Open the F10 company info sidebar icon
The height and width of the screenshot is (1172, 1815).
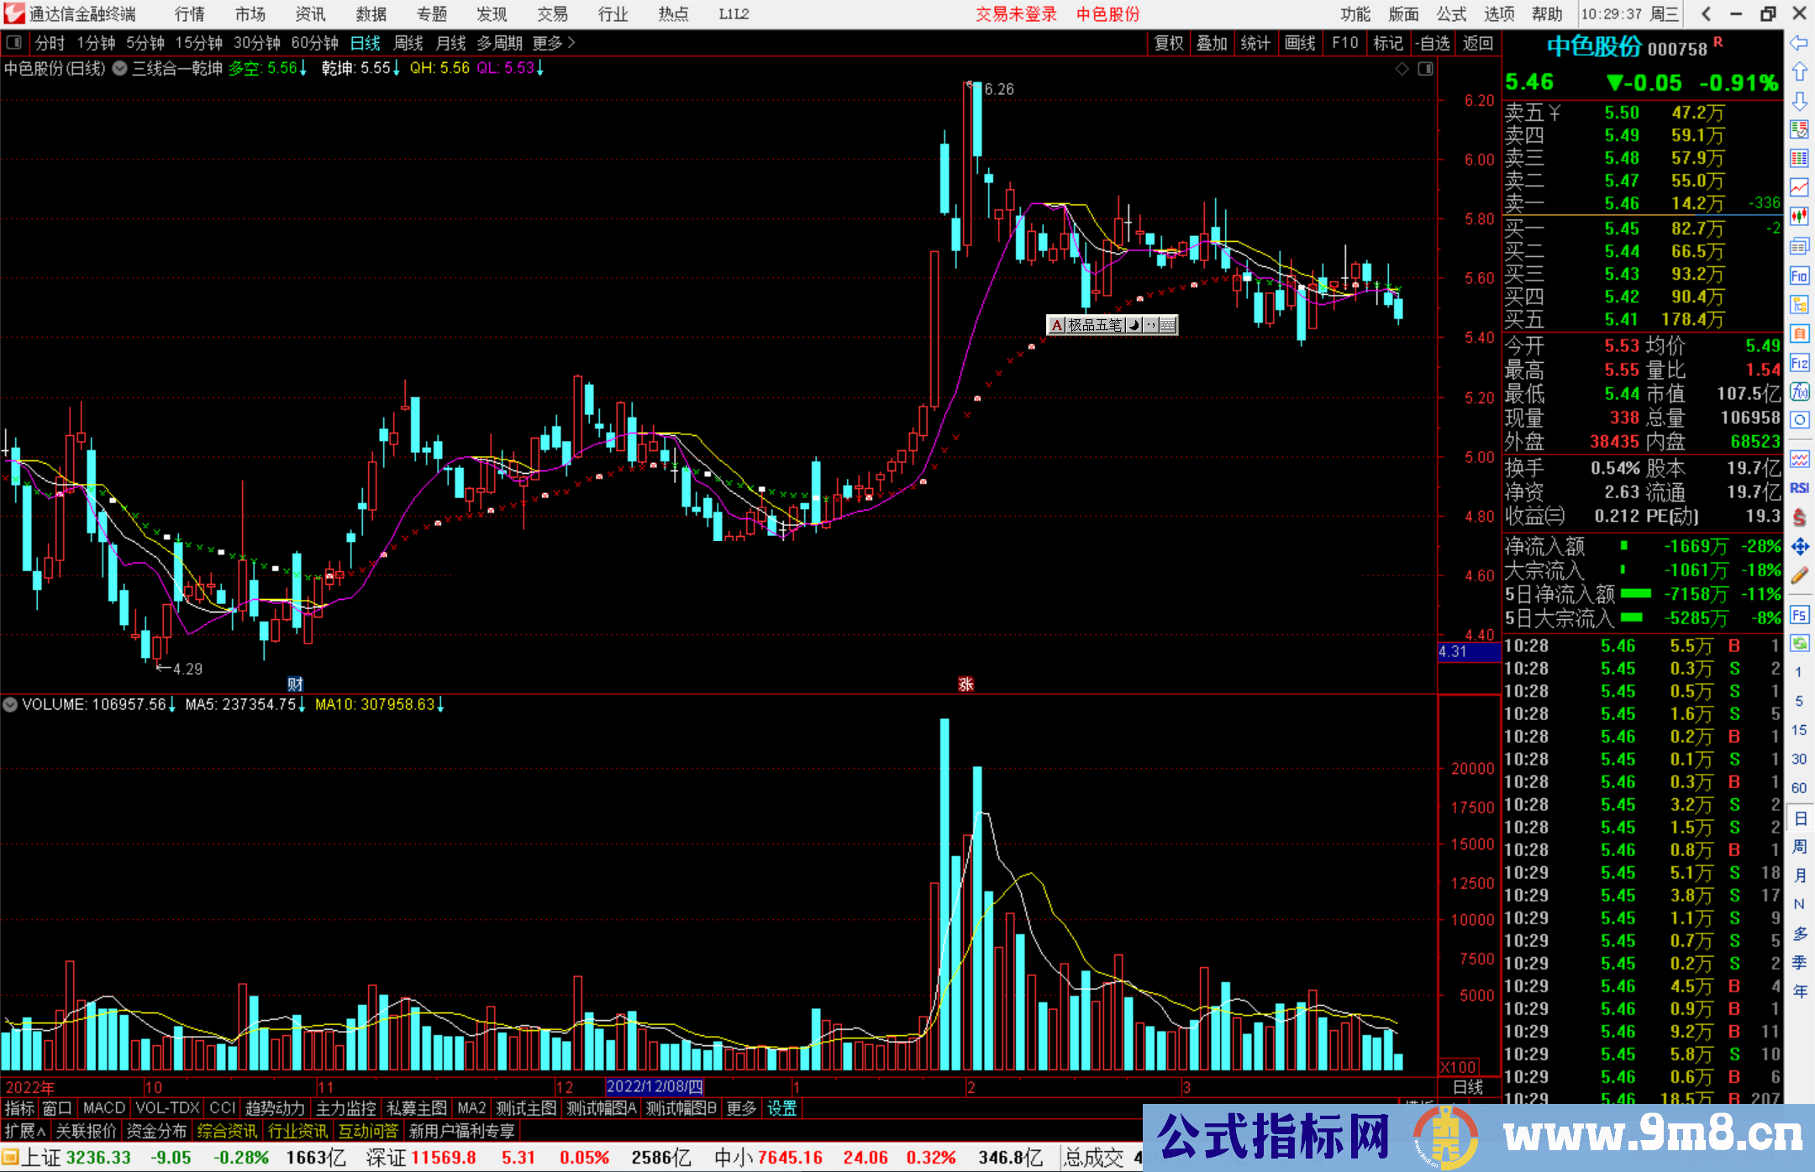click(1799, 276)
